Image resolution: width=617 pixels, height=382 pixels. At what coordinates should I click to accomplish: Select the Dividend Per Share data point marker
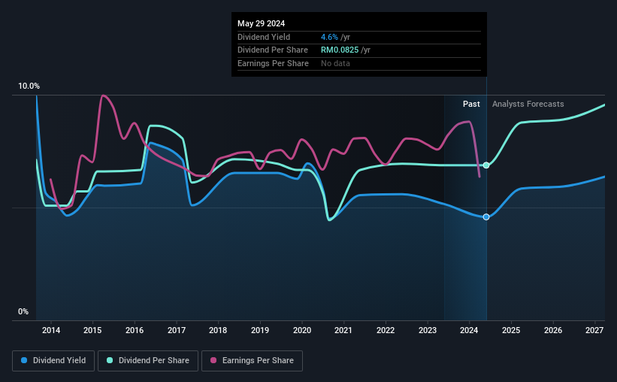pyautogui.click(x=486, y=165)
